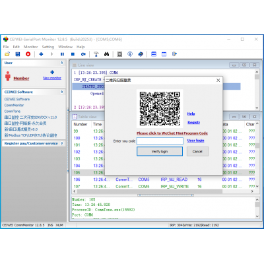This screenshot has height=264, width=264.
Task: Click the plus icon above New monitor
Action: coord(52,72)
